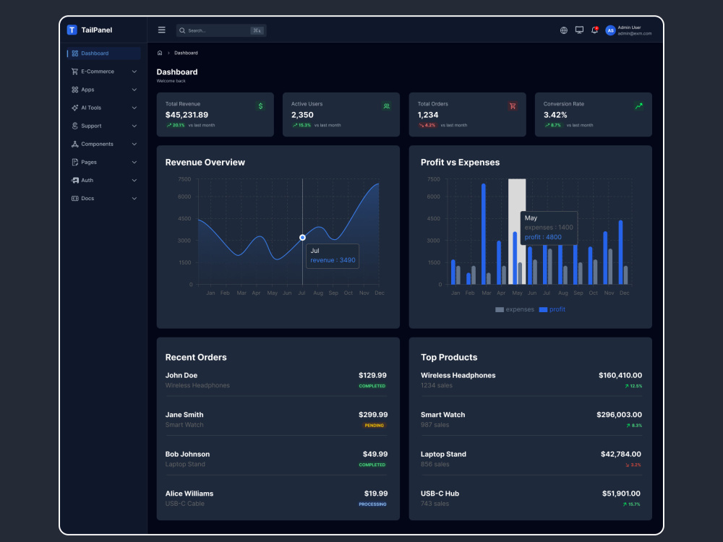Toggle the expenses legend entry
This screenshot has width=723, height=542.
point(515,309)
